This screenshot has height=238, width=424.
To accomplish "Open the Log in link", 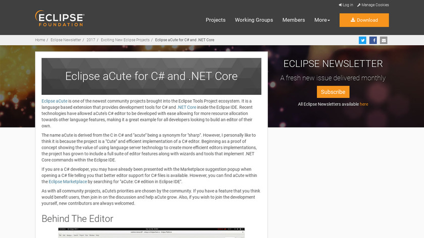I will click(346, 5).
